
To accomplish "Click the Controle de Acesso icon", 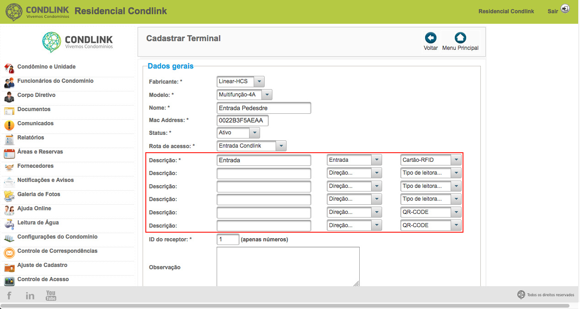I will 9,281.
